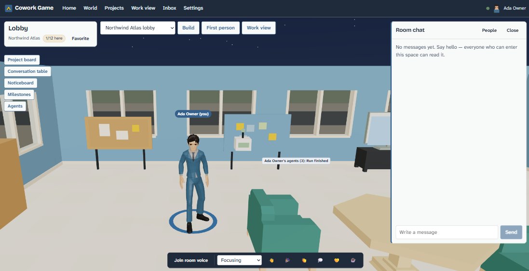Click the Northwind Atlas label under Lobby
The image size is (529, 271).
click(x=24, y=39)
